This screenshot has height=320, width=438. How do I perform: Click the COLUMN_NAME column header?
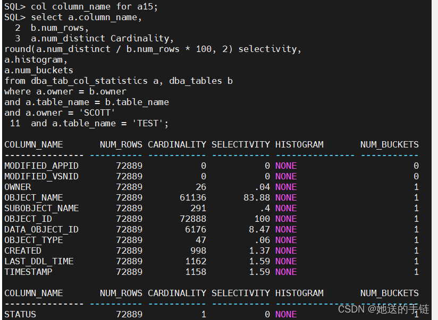[x=33, y=144]
